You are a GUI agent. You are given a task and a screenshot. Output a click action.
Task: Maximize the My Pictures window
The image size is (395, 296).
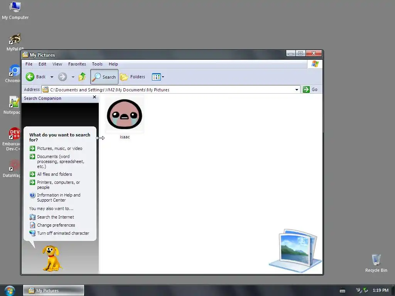(x=300, y=53)
